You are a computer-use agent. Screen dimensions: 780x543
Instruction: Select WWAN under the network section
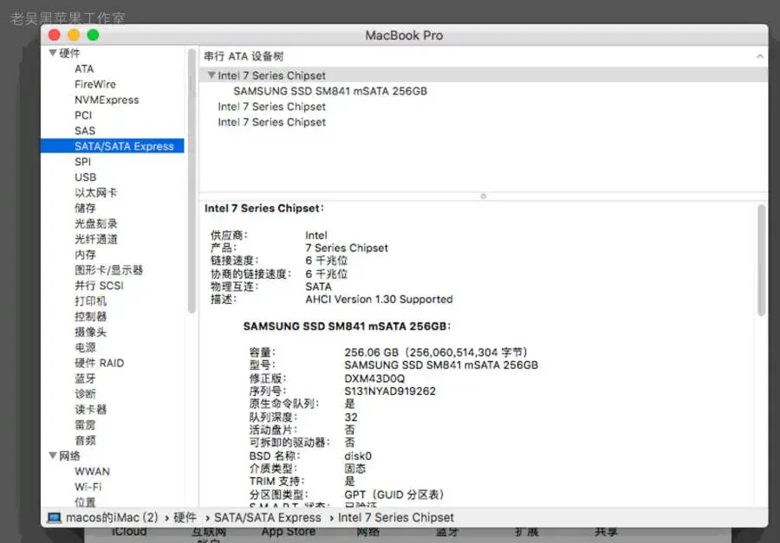click(x=92, y=471)
